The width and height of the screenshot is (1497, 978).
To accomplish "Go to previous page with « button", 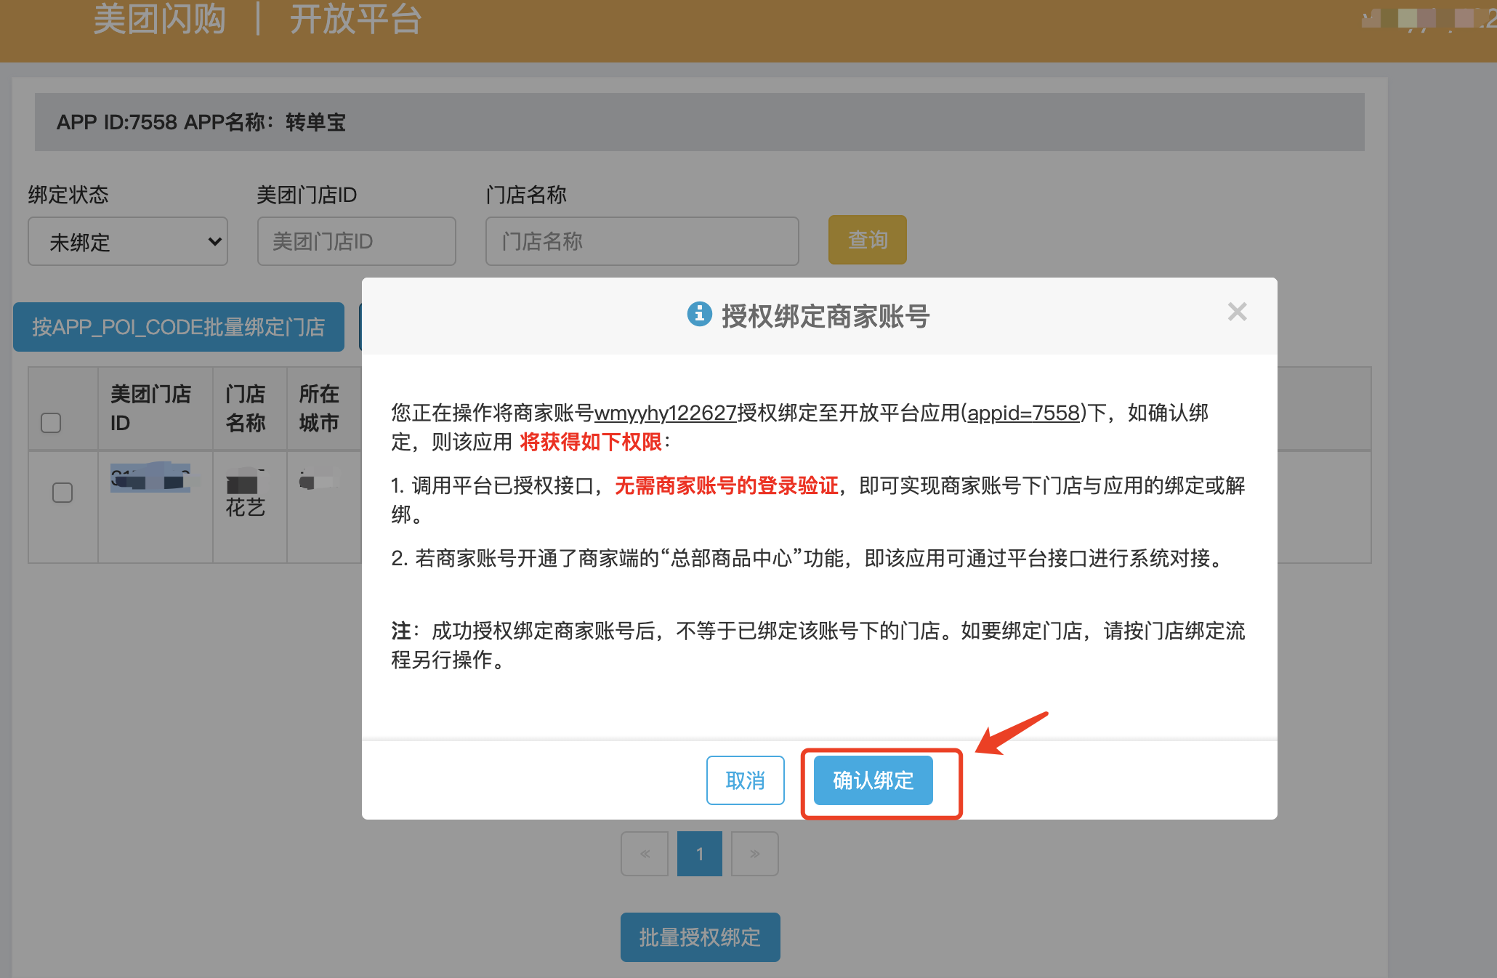I will [x=645, y=854].
